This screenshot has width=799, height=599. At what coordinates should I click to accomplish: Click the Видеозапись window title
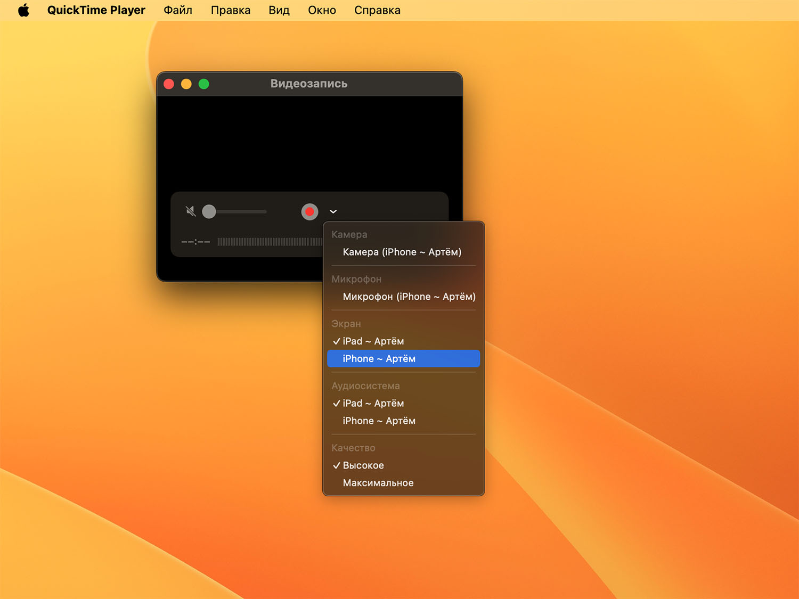(309, 84)
